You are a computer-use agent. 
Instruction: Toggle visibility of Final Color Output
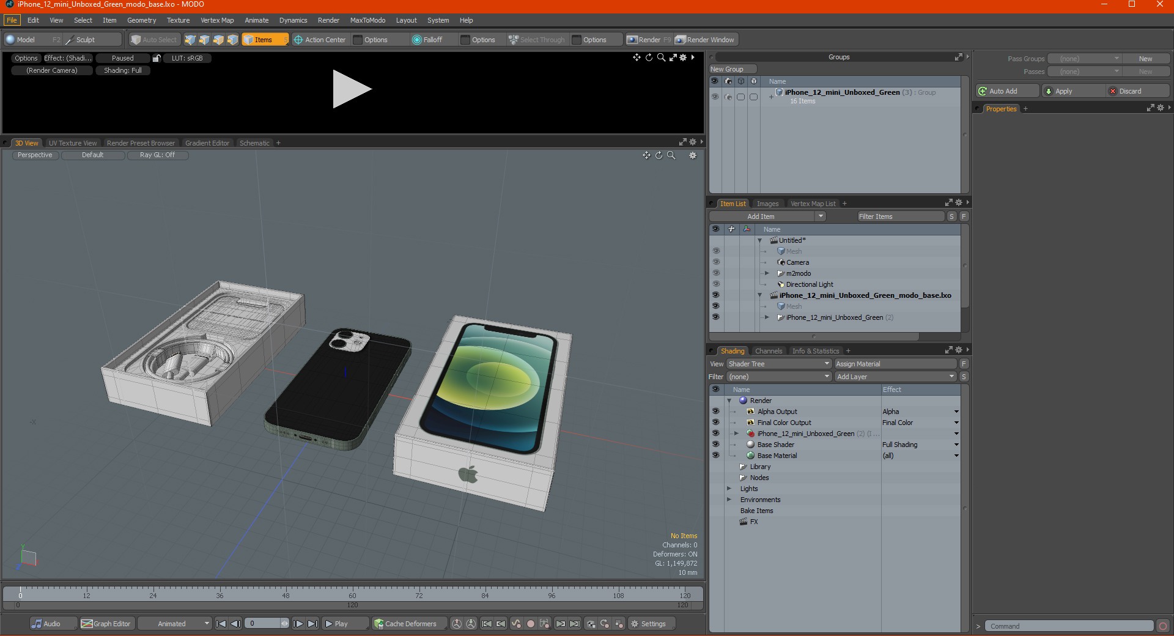pos(715,423)
